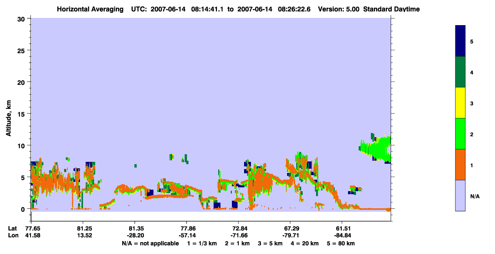
Task: Click the 'Lat' axis row label
Action: tap(13, 228)
